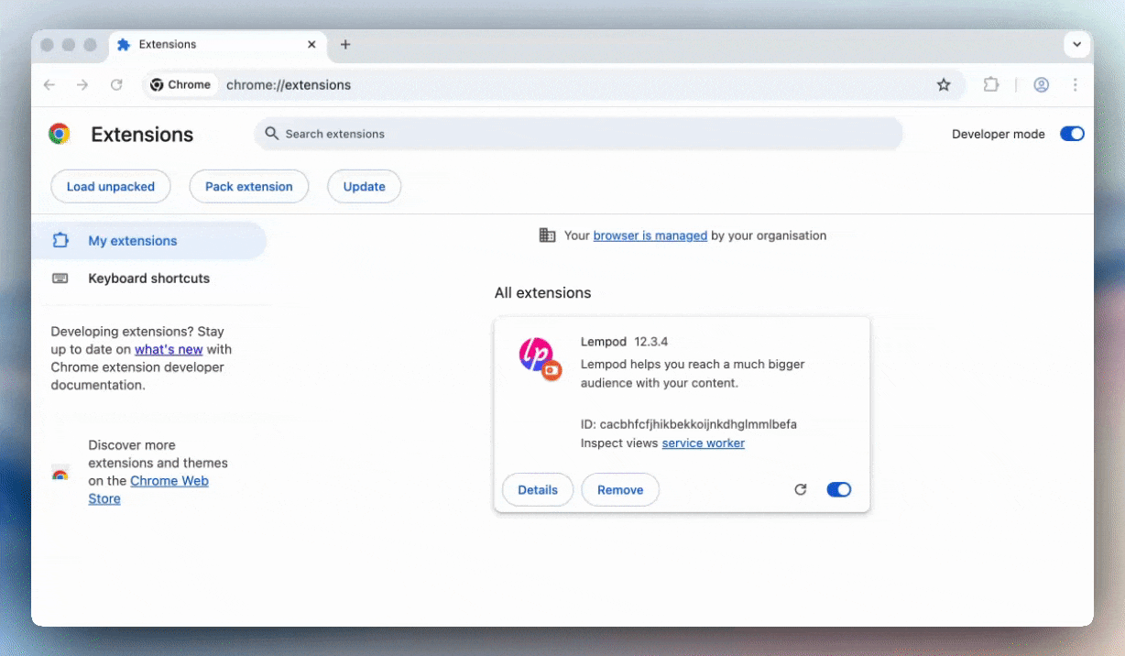Disable the Lempod extension toggle

click(839, 489)
